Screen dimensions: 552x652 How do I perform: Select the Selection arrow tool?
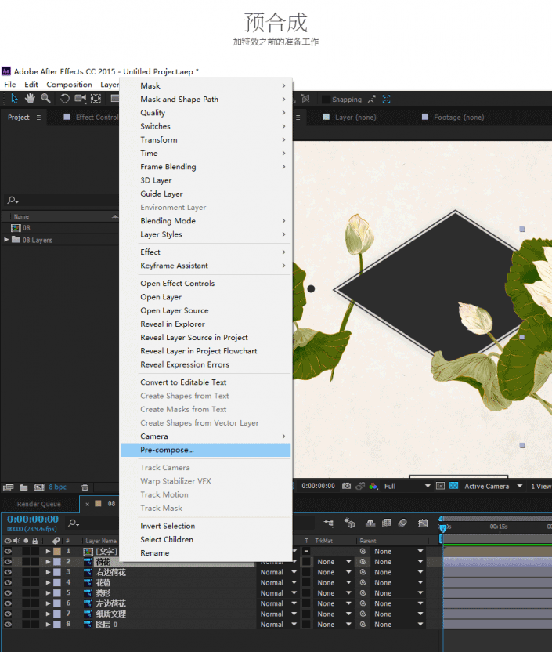pos(15,99)
